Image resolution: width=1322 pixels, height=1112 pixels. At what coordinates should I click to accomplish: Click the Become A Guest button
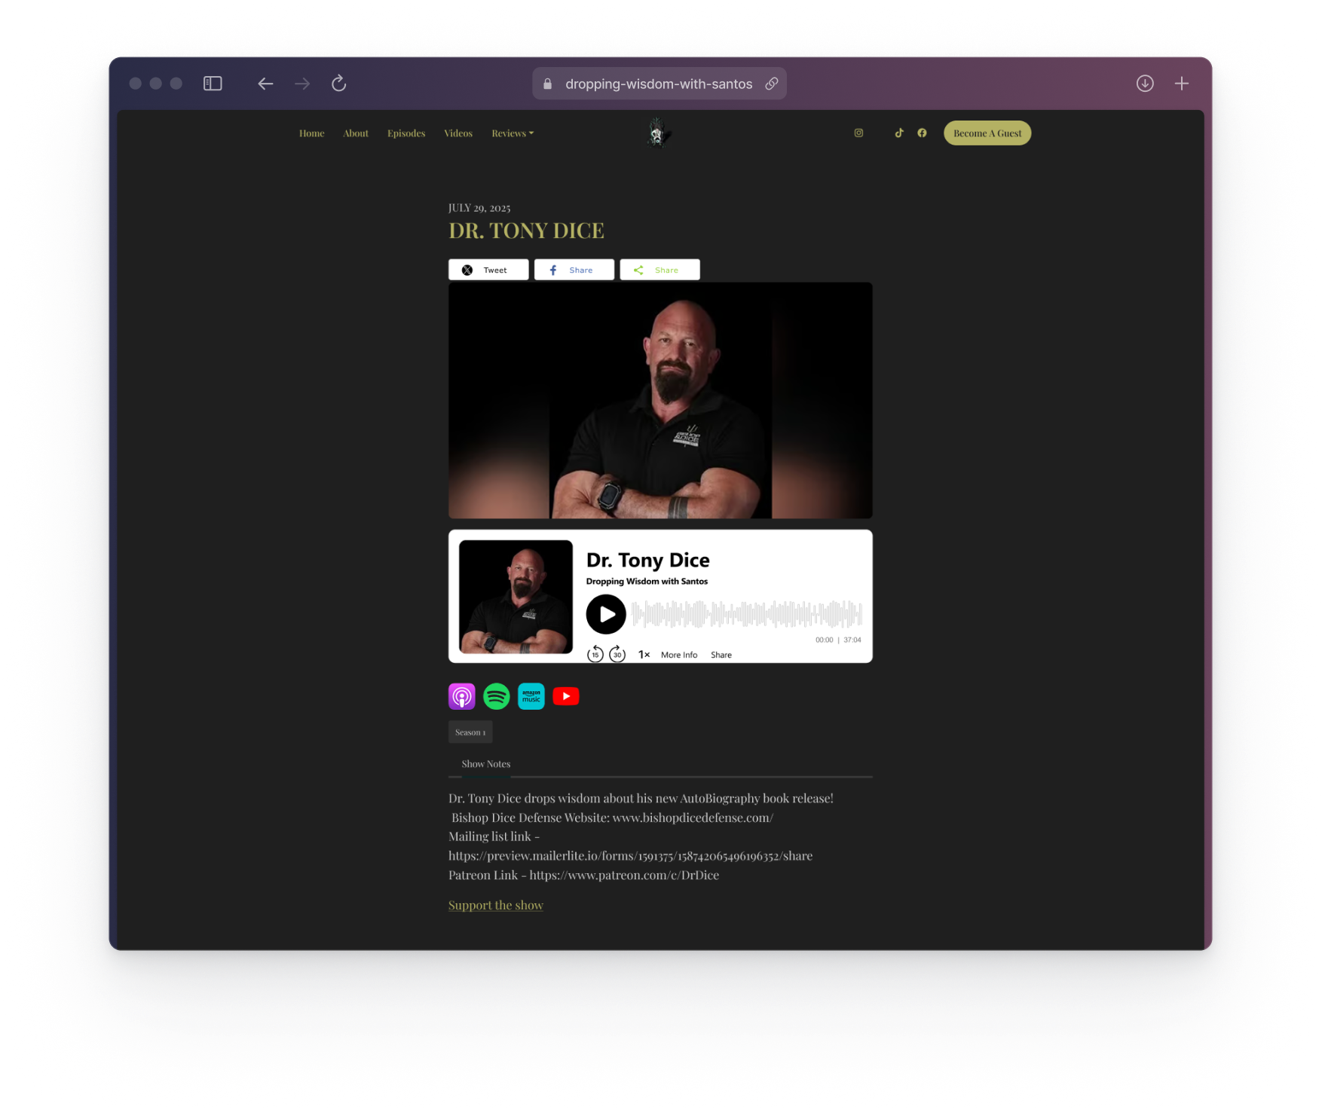pos(987,133)
